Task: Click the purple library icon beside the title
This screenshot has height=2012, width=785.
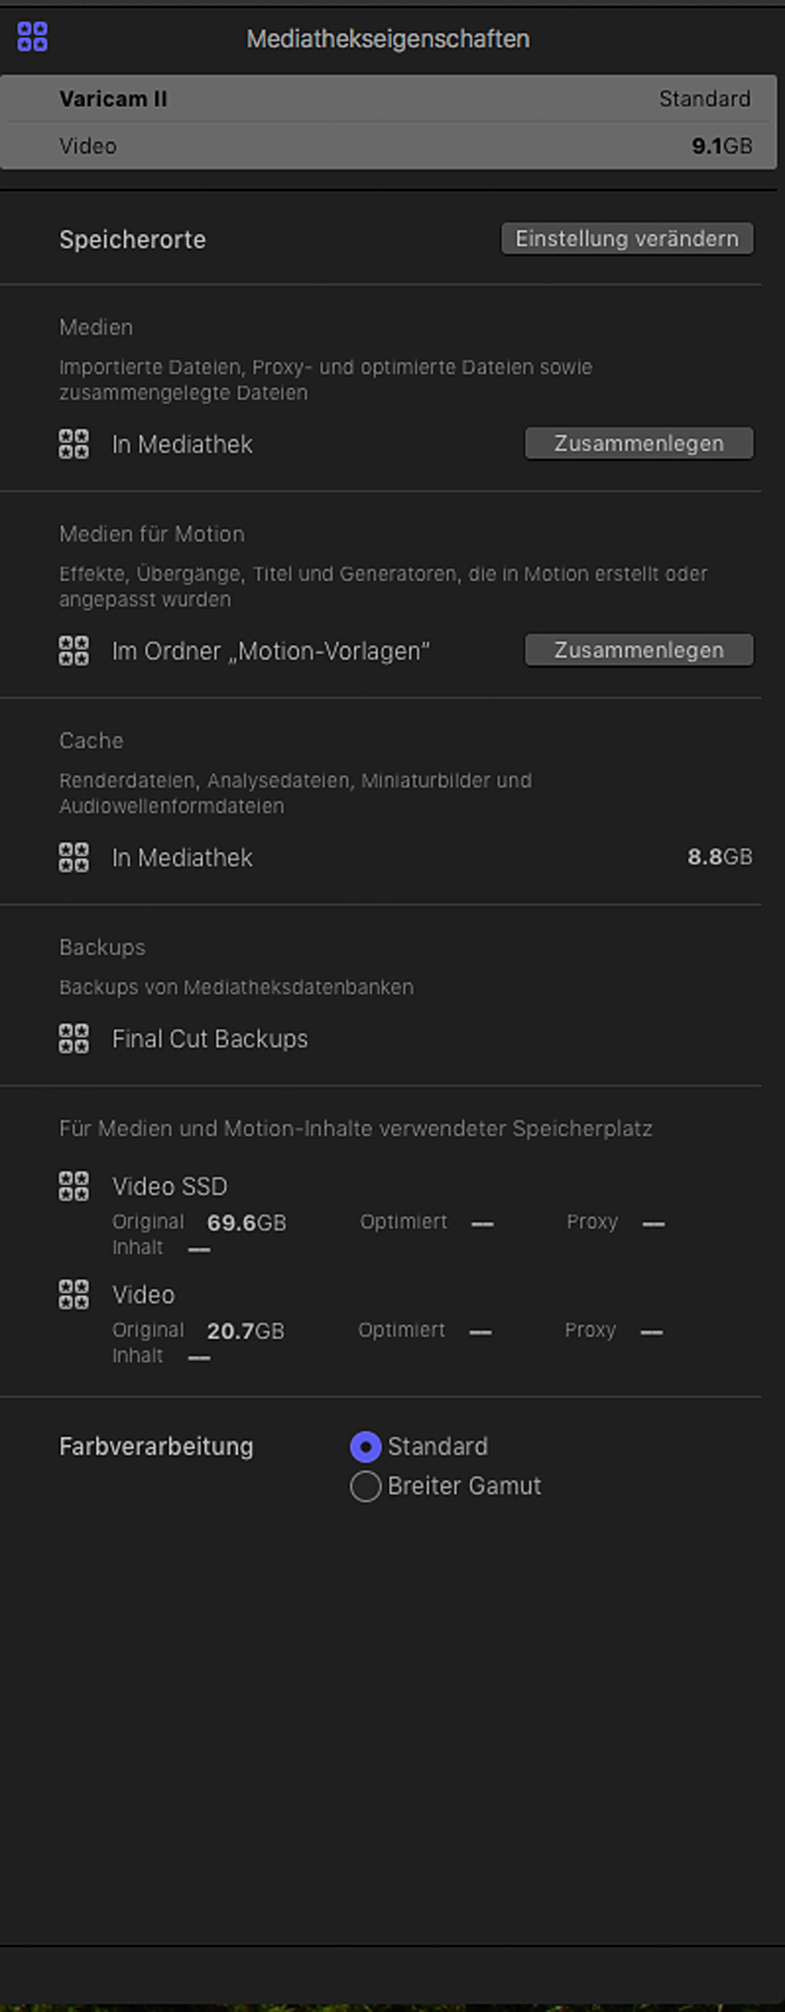Action: pyautogui.click(x=32, y=37)
